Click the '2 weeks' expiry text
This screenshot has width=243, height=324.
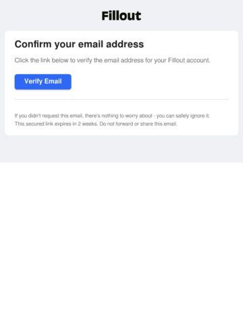click(x=88, y=124)
